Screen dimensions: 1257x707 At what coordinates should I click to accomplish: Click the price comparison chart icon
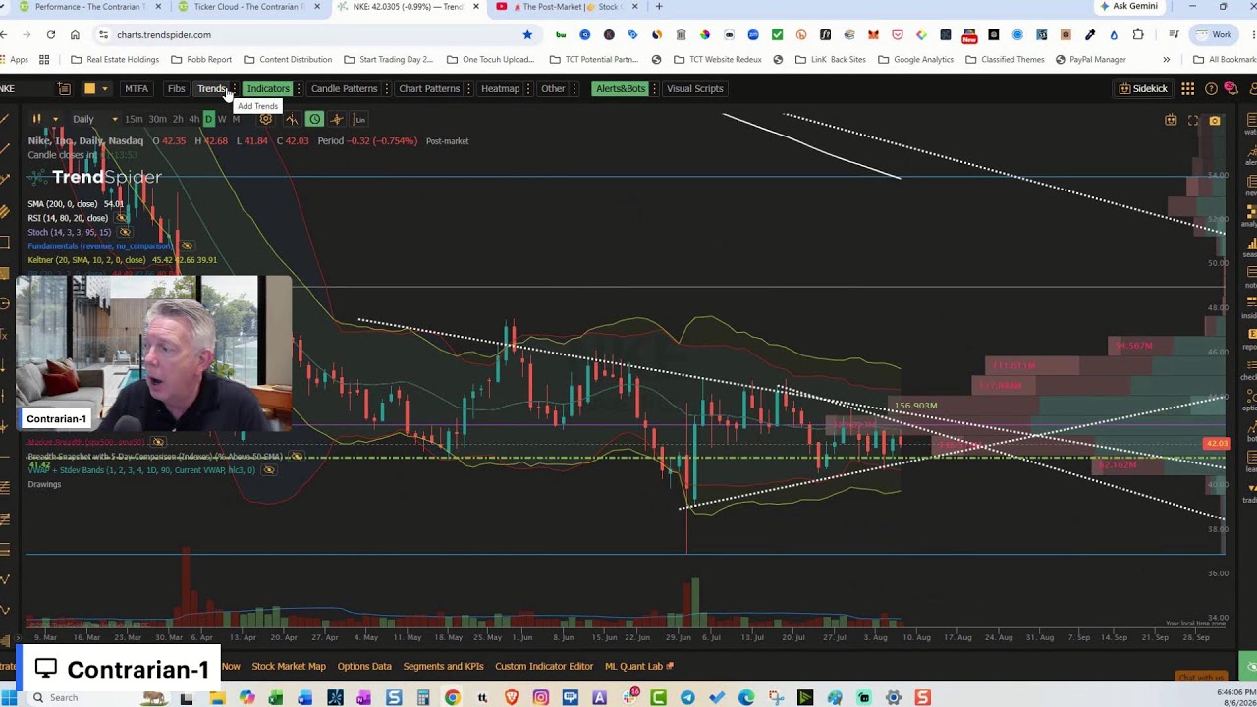292,119
